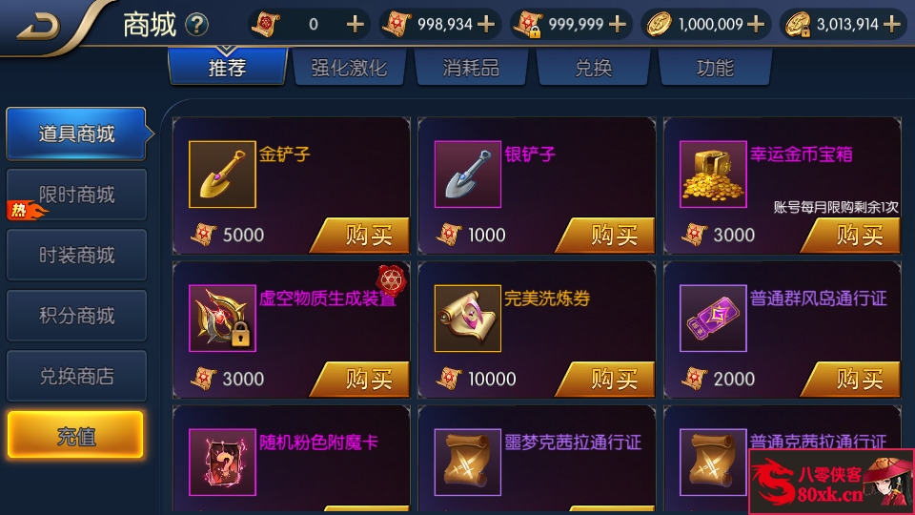Viewport: 915px width, 515px height.
Task: Tap the 虚空物质生成装置 item icon
Action: [222, 319]
